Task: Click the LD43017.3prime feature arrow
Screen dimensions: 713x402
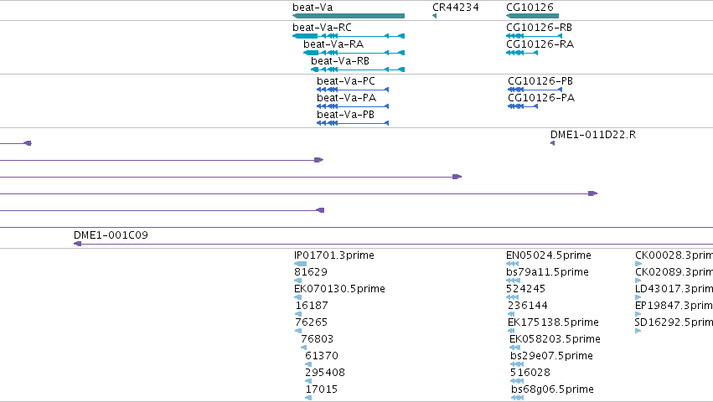Action: (638, 297)
